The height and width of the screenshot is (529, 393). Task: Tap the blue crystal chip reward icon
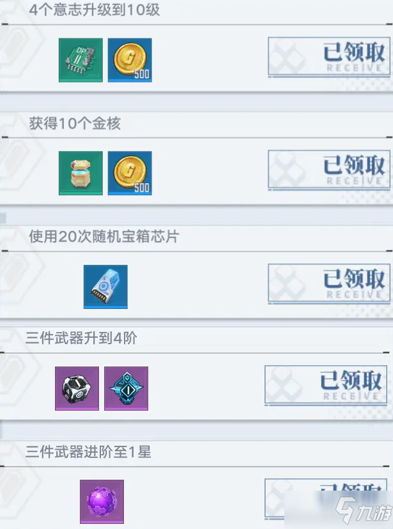click(x=105, y=287)
